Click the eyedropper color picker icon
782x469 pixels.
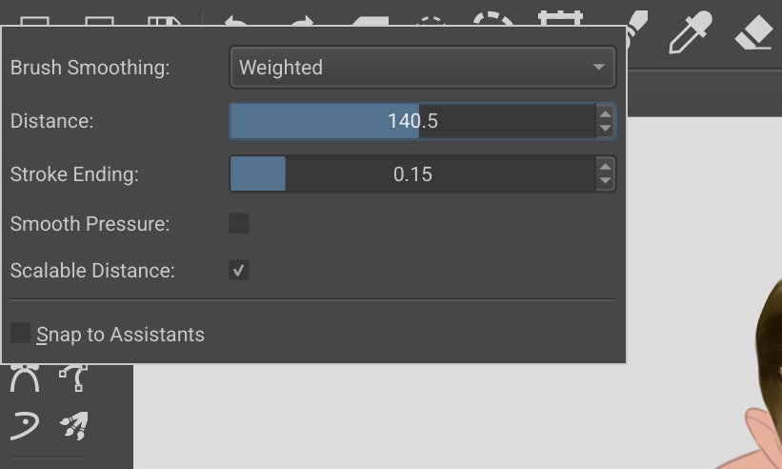(x=691, y=31)
